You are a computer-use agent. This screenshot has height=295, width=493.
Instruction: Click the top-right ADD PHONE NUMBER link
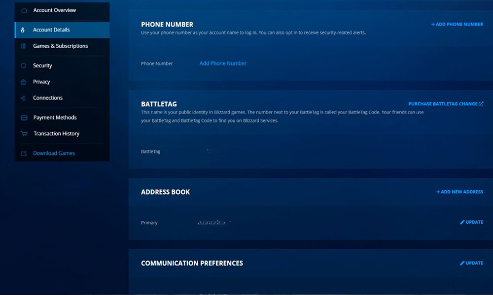(x=457, y=24)
